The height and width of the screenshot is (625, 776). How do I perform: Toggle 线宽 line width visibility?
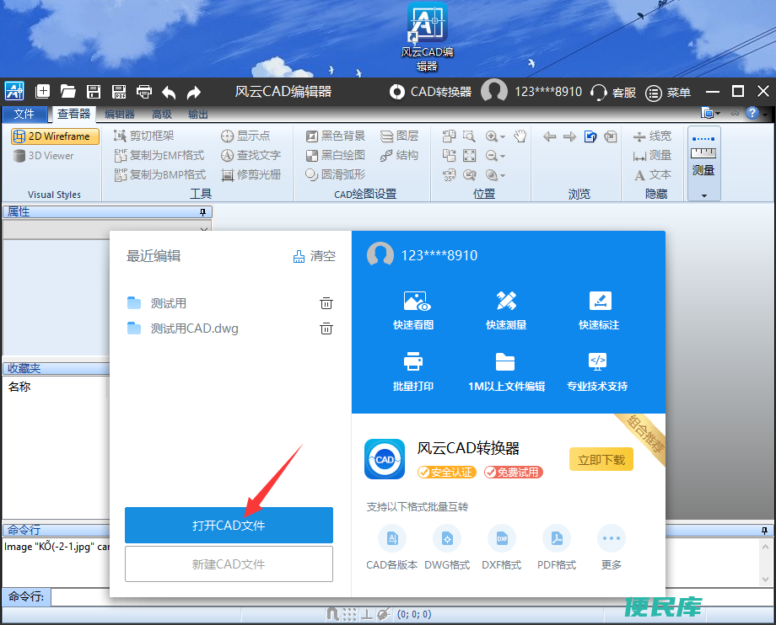click(652, 136)
